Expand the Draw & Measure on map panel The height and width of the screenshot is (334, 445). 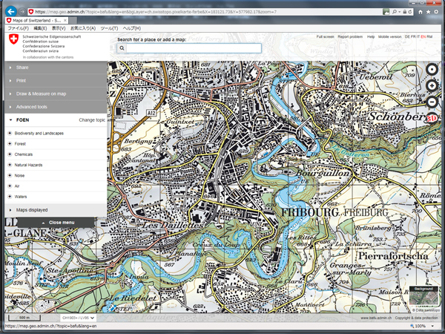(41, 94)
